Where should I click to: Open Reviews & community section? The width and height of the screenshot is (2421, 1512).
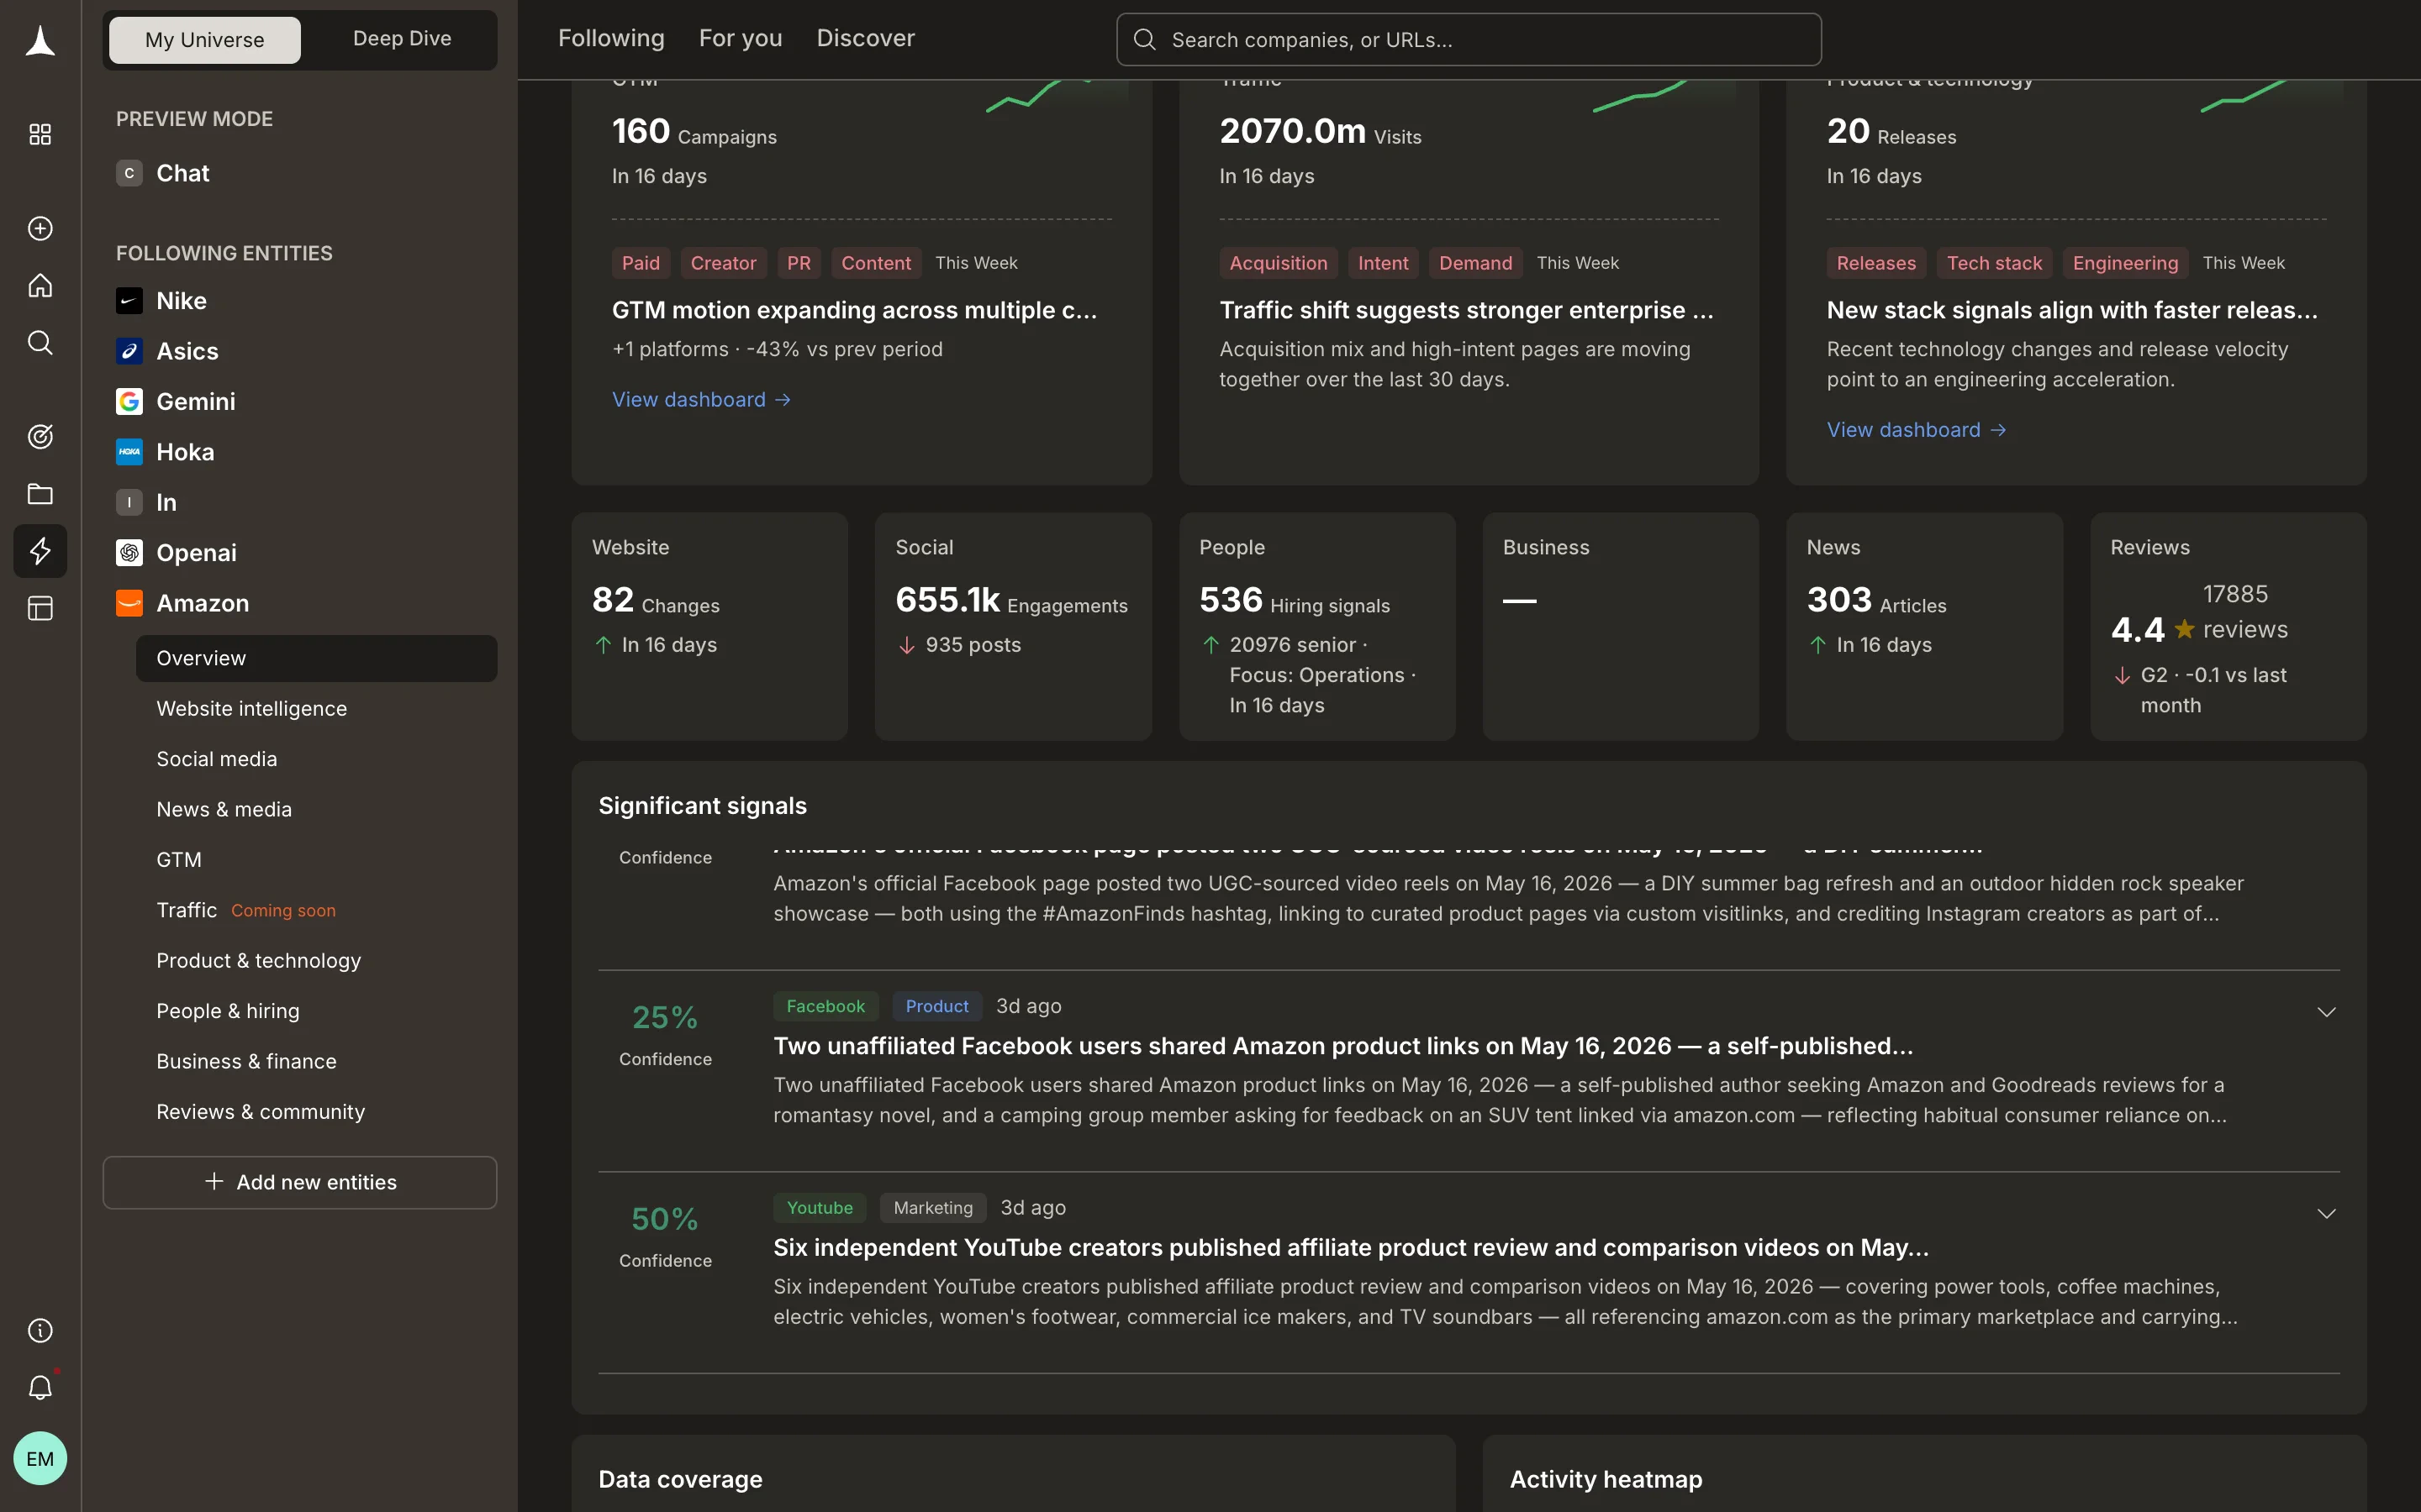316,1111
